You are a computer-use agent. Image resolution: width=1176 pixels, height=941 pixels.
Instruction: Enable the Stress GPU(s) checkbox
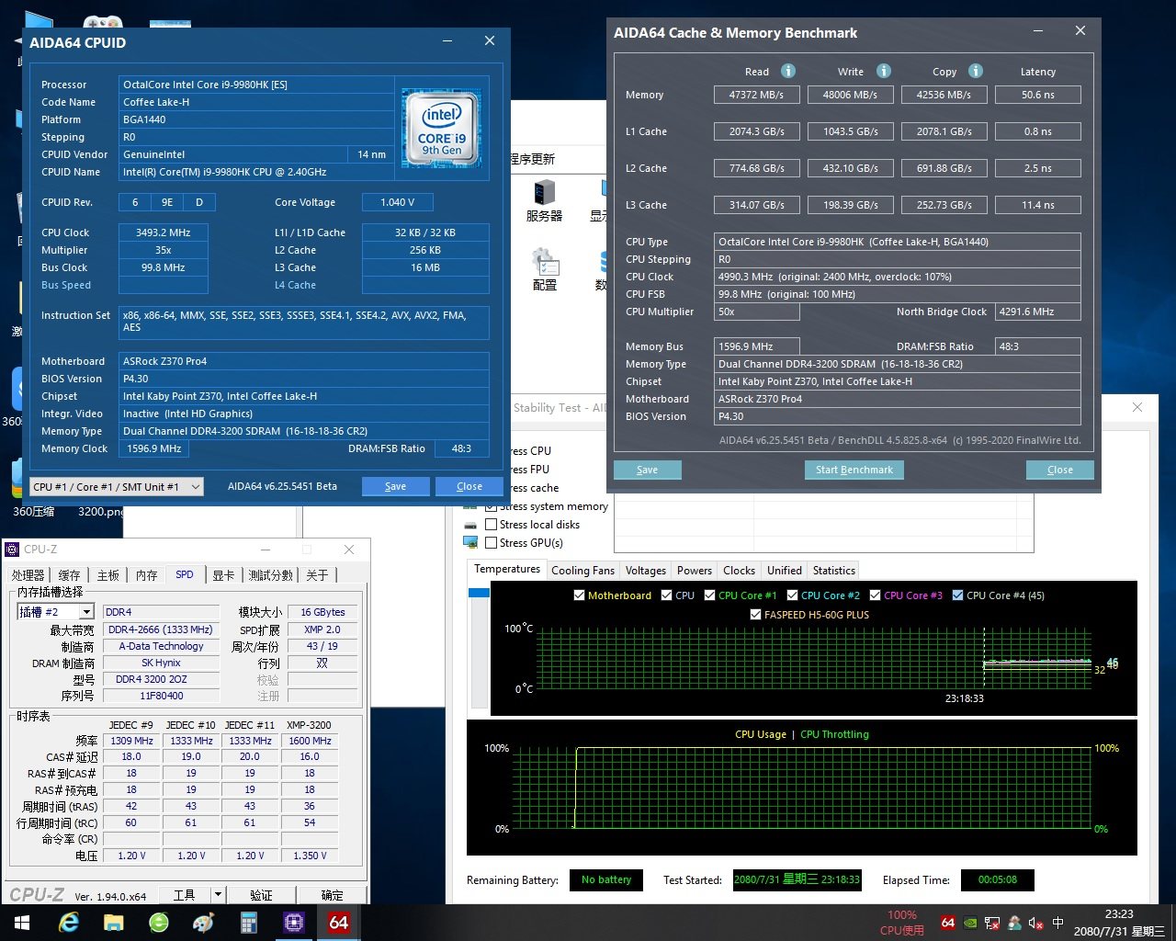tap(492, 543)
